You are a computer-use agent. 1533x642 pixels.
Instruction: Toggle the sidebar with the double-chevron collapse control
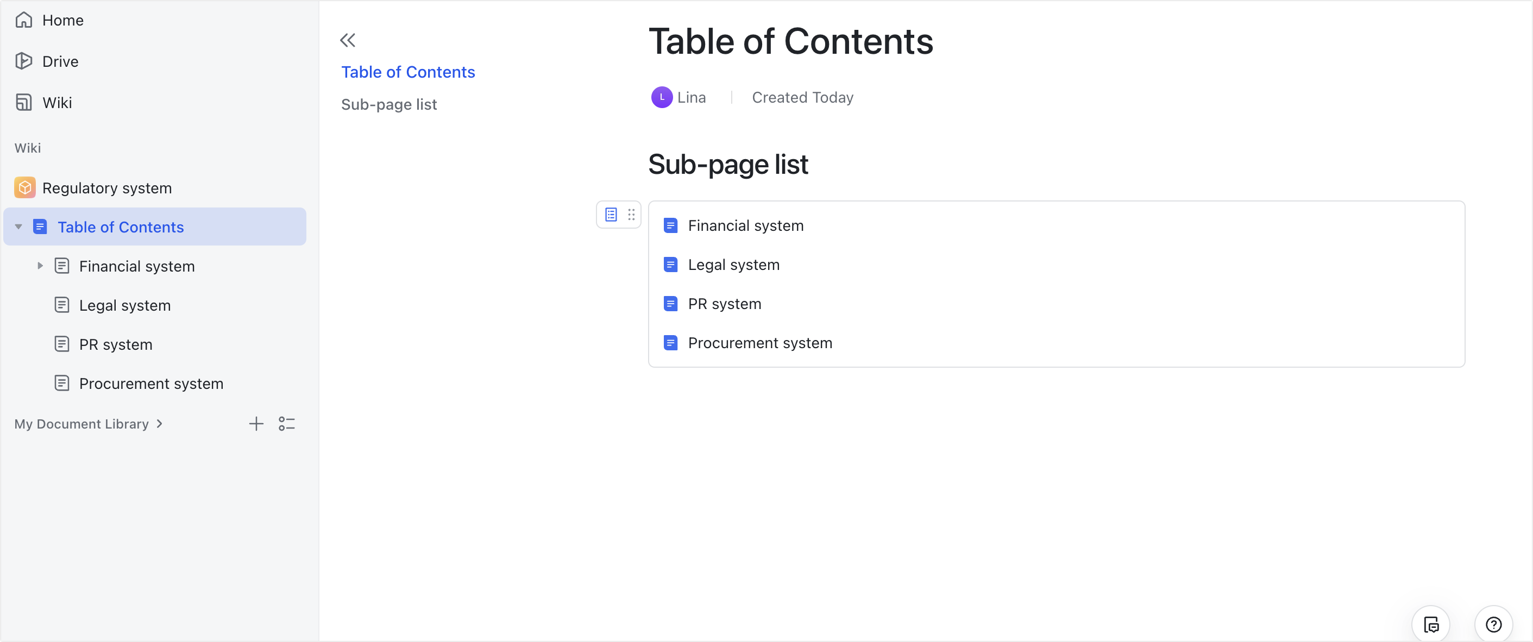tap(348, 39)
